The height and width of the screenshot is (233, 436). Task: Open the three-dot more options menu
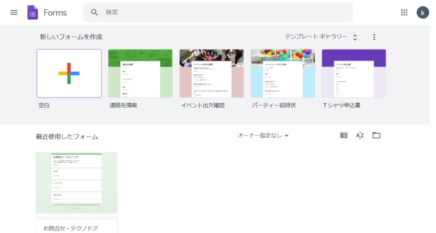[x=374, y=37]
